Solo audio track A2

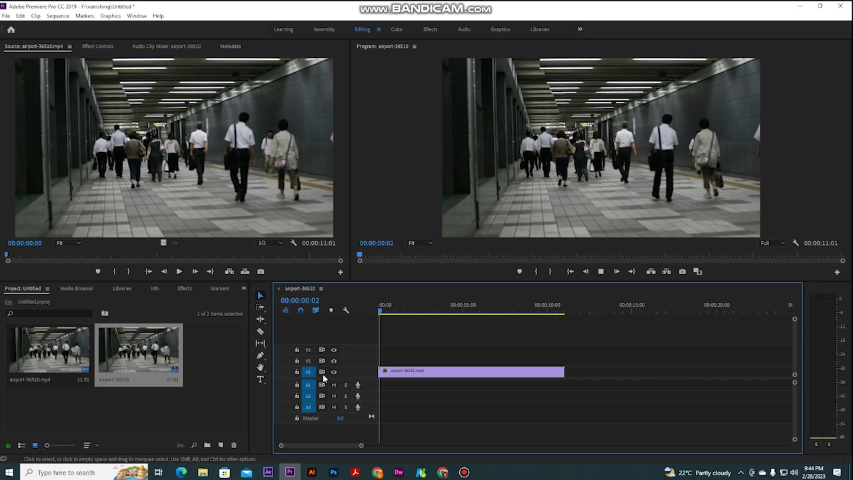pyautogui.click(x=345, y=396)
